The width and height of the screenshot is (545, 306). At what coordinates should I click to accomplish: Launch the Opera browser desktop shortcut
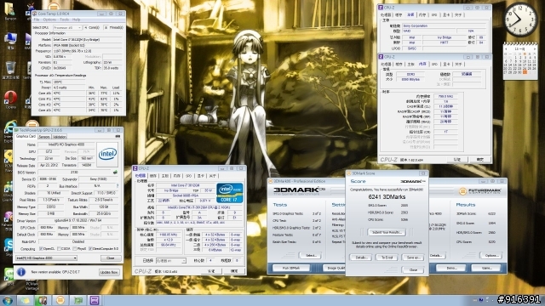[10, 99]
